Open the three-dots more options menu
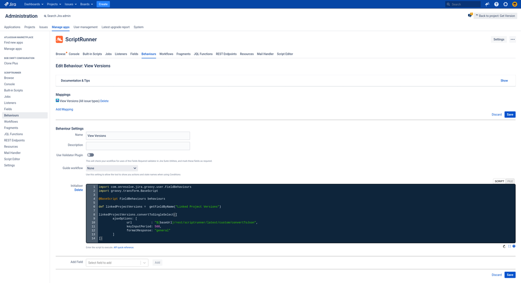This screenshot has width=521, height=283. 512,39
